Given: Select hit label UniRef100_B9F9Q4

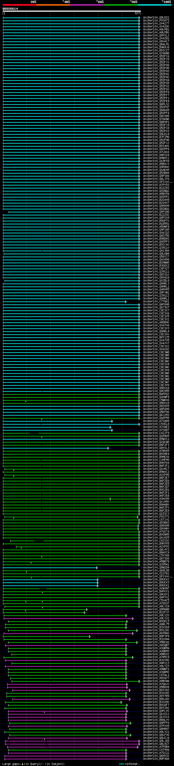Looking at the screenshot, I should pyautogui.click(x=156, y=759).
